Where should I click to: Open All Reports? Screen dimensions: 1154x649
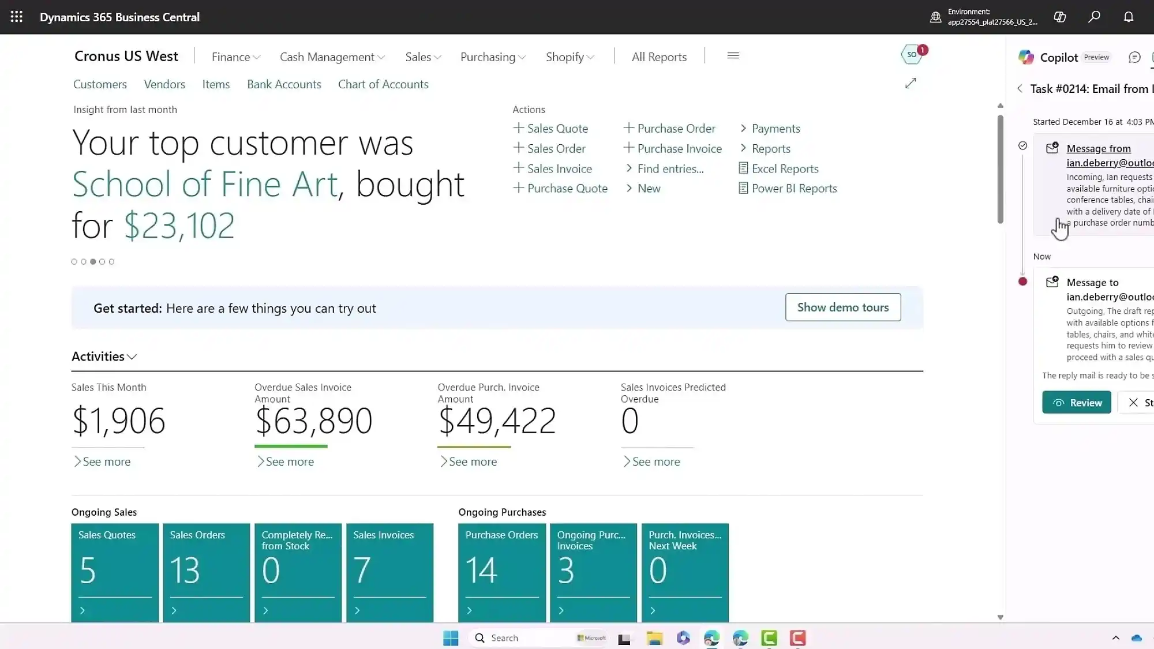click(658, 57)
